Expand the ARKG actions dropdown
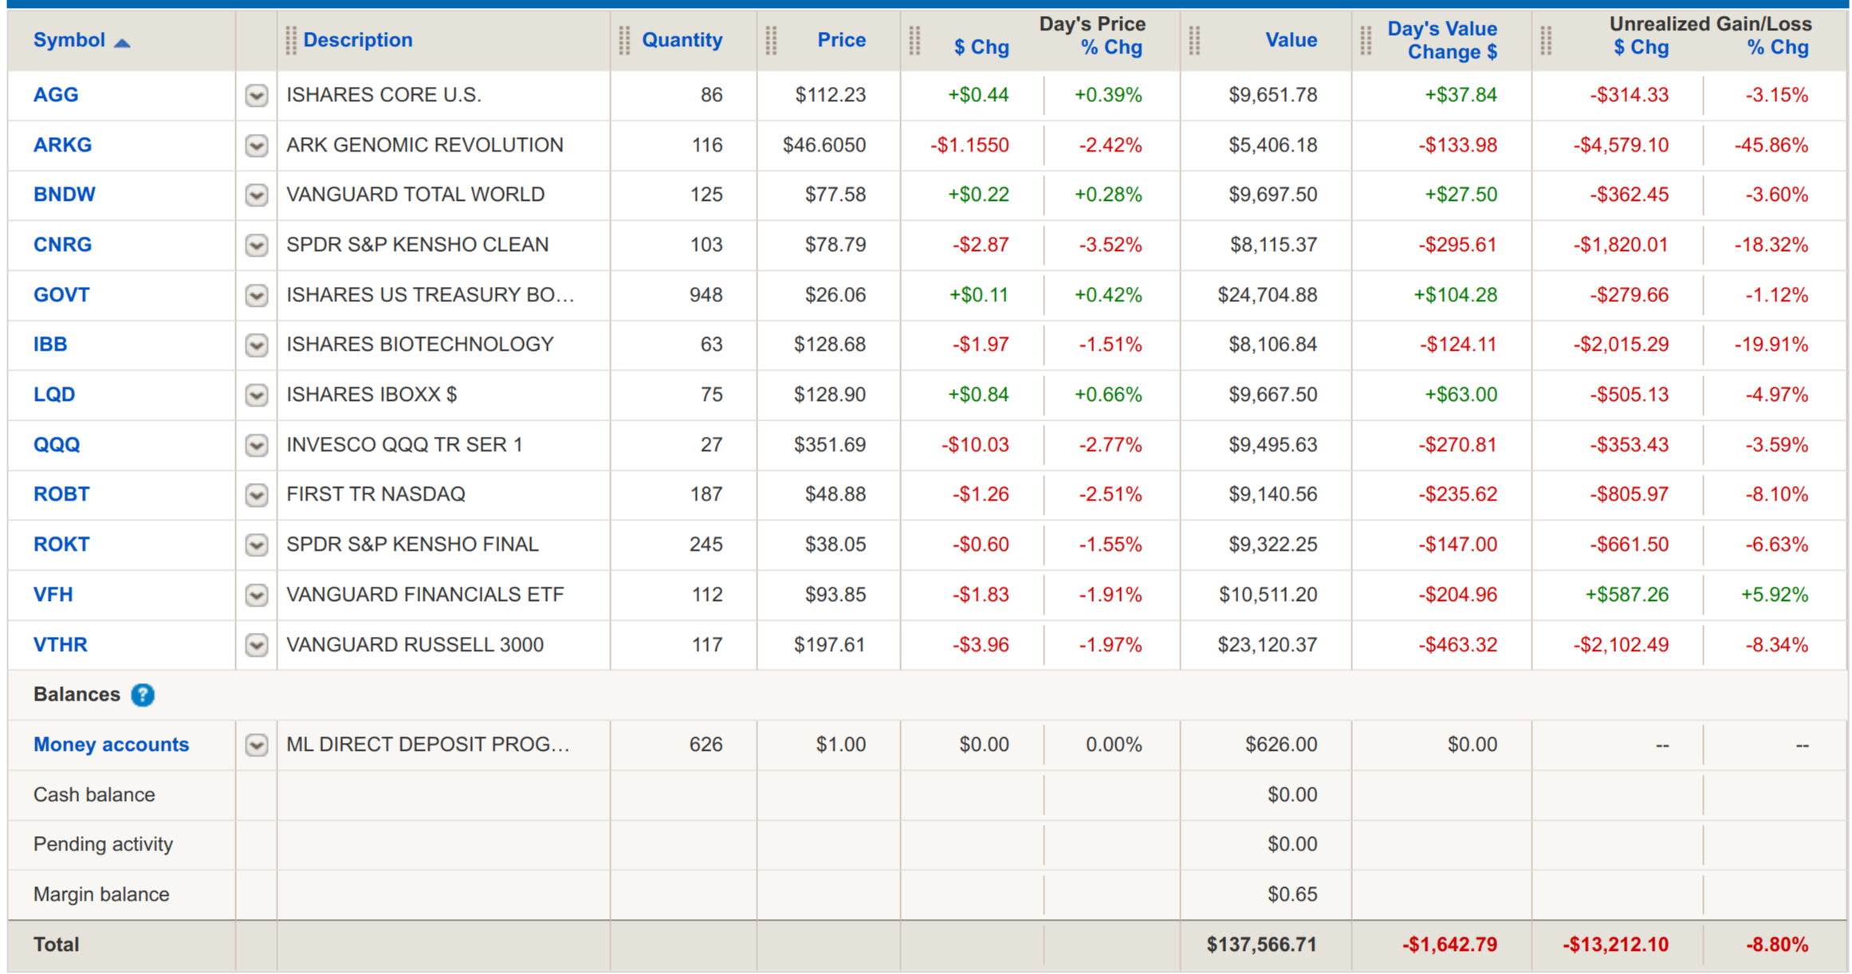Image resolution: width=1852 pixels, height=974 pixels. point(256,146)
